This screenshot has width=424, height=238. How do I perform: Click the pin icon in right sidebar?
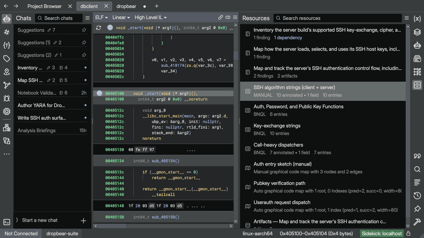tap(417, 209)
